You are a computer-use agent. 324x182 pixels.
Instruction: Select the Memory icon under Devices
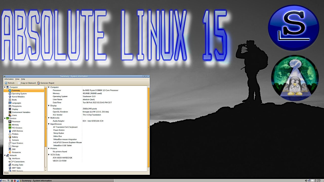(10, 125)
